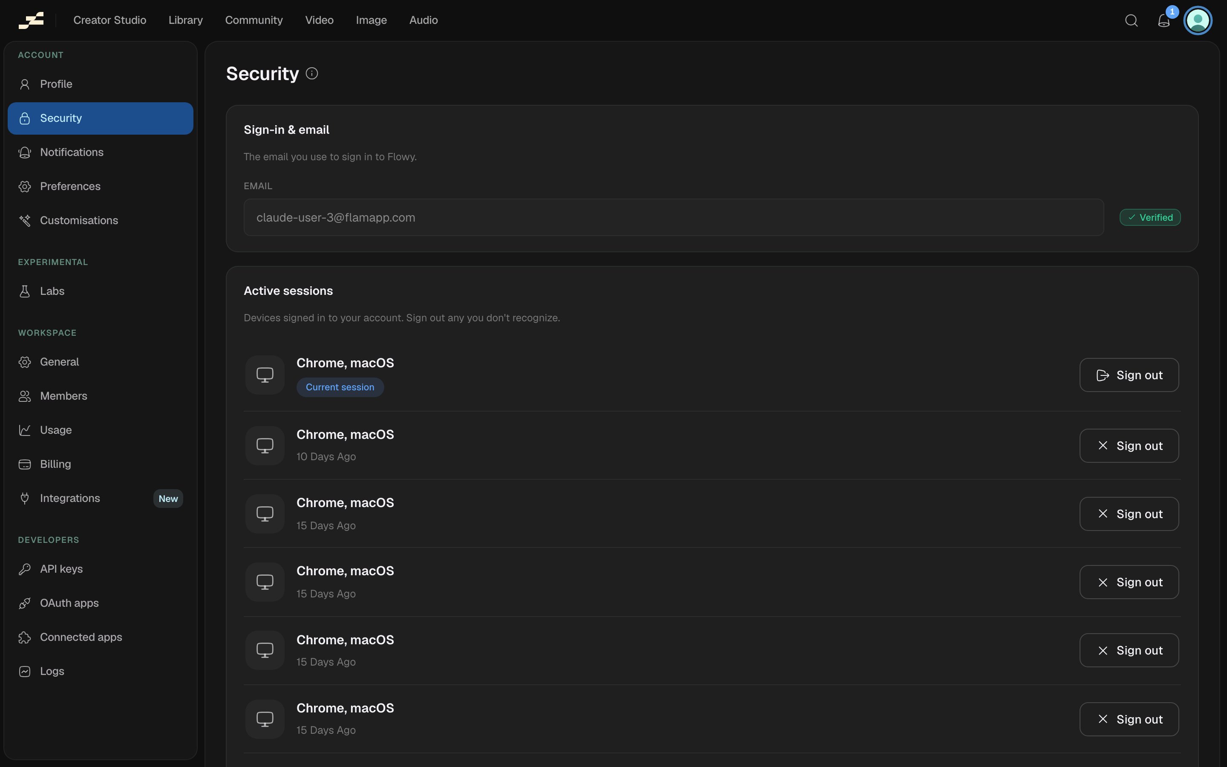
Task: Click the Flowy logo icon
Action: [31, 20]
